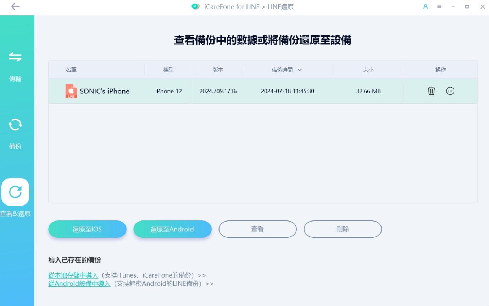Click the 還原至iOS button
The height and width of the screenshot is (306, 489).
[x=87, y=229]
